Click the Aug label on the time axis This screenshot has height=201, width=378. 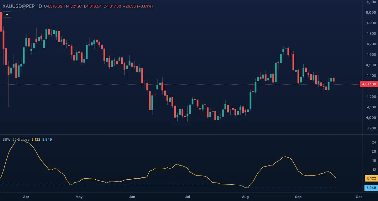pyautogui.click(x=246, y=197)
